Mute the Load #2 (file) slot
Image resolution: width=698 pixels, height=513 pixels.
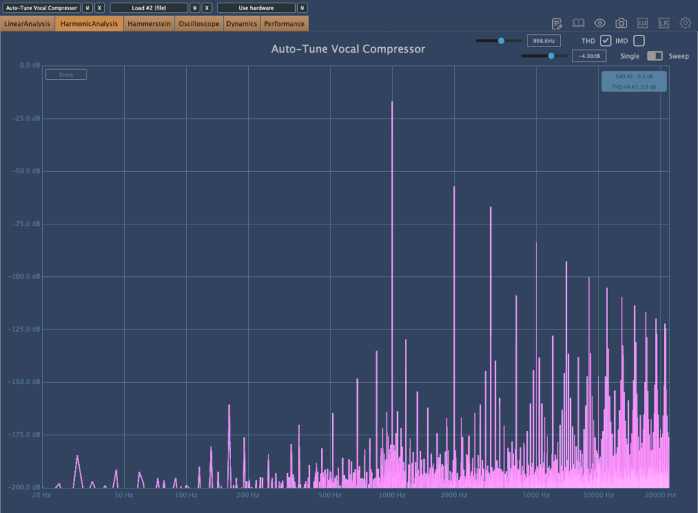[x=194, y=8]
